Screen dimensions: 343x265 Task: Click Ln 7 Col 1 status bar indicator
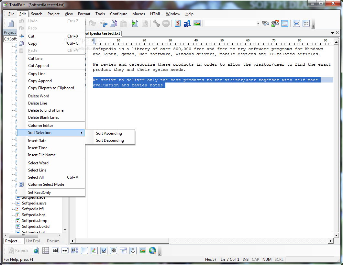pyautogui.click(x=230, y=259)
